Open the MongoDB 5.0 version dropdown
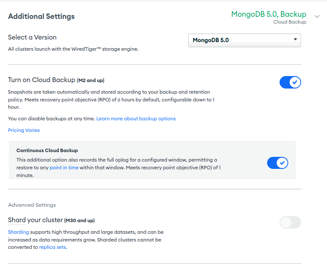This screenshot has height=266, width=327. (245, 40)
